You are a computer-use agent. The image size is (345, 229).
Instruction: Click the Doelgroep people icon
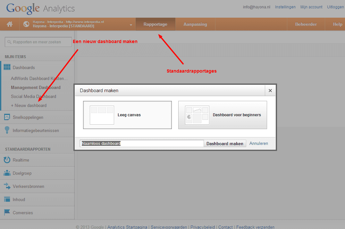pyautogui.click(x=7, y=173)
